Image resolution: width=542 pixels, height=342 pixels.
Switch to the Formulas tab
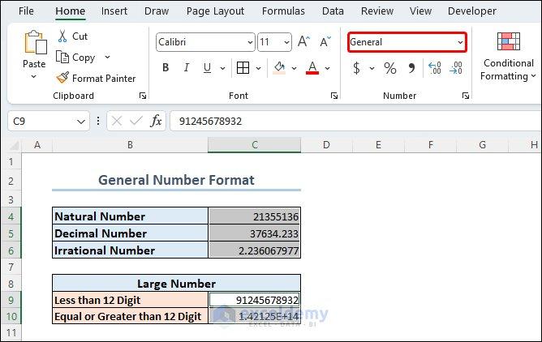click(x=283, y=11)
